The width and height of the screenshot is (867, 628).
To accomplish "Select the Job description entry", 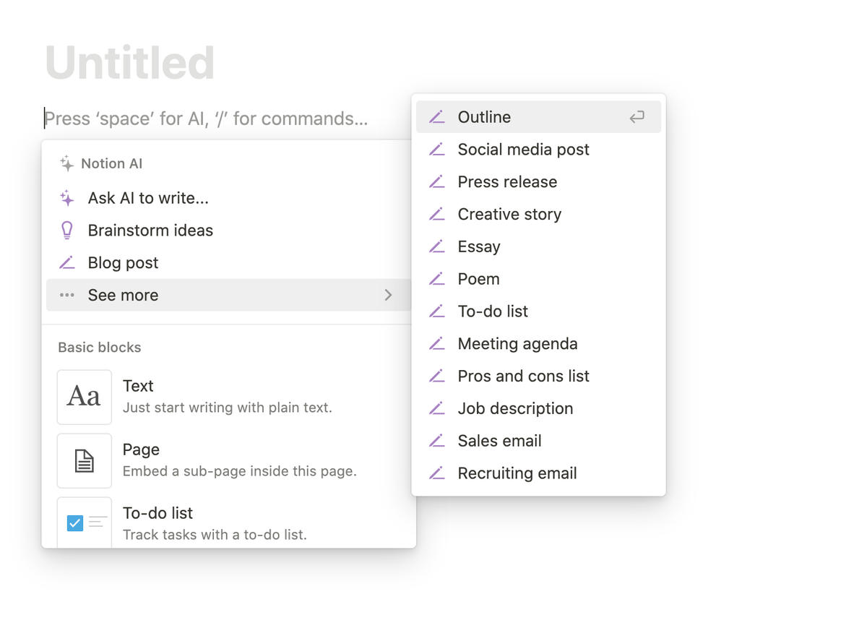I will pyautogui.click(x=515, y=409).
